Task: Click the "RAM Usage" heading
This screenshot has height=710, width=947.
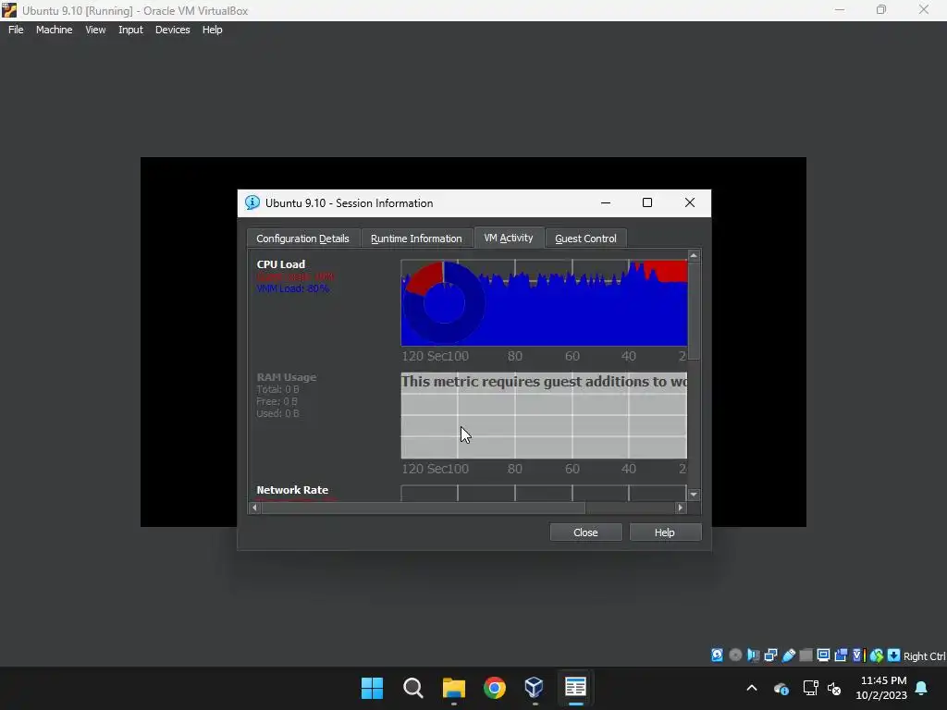Action: click(287, 377)
